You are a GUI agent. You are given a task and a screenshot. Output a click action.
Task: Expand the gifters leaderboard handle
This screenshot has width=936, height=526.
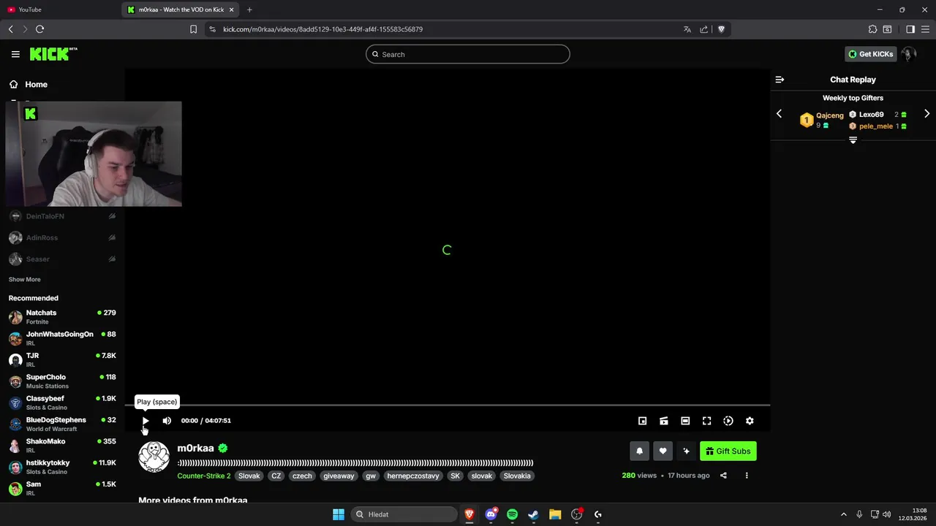tap(853, 140)
